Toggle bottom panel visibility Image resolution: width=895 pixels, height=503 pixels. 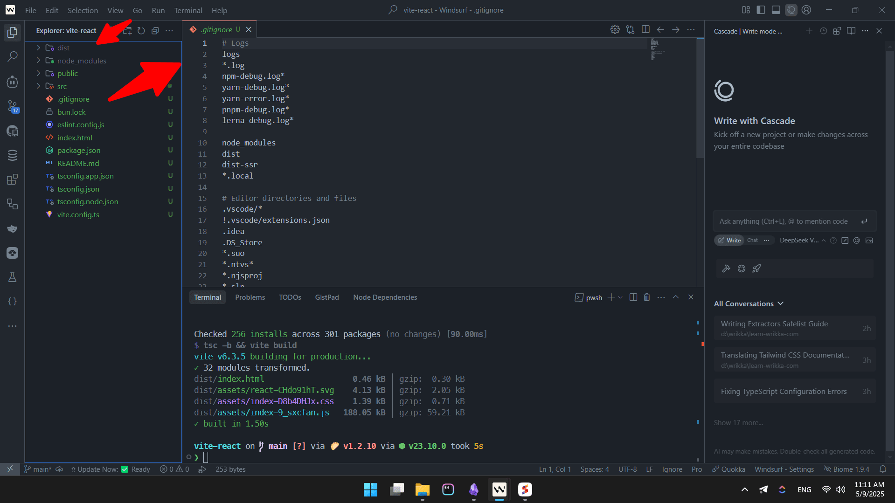[776, 10]
